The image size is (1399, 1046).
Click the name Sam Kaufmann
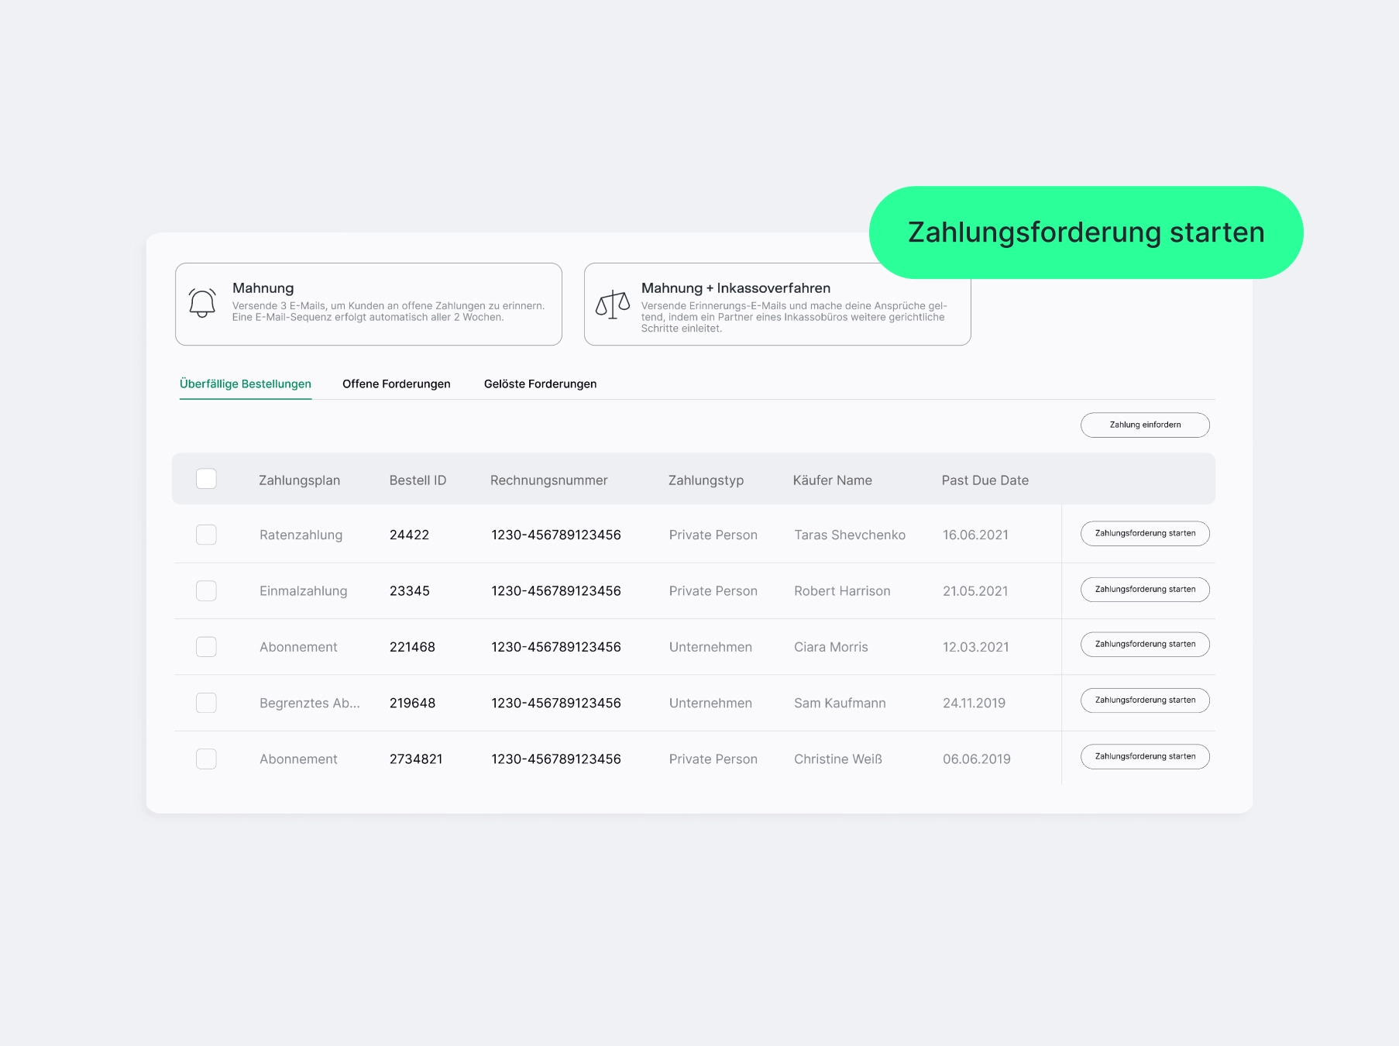840,703
